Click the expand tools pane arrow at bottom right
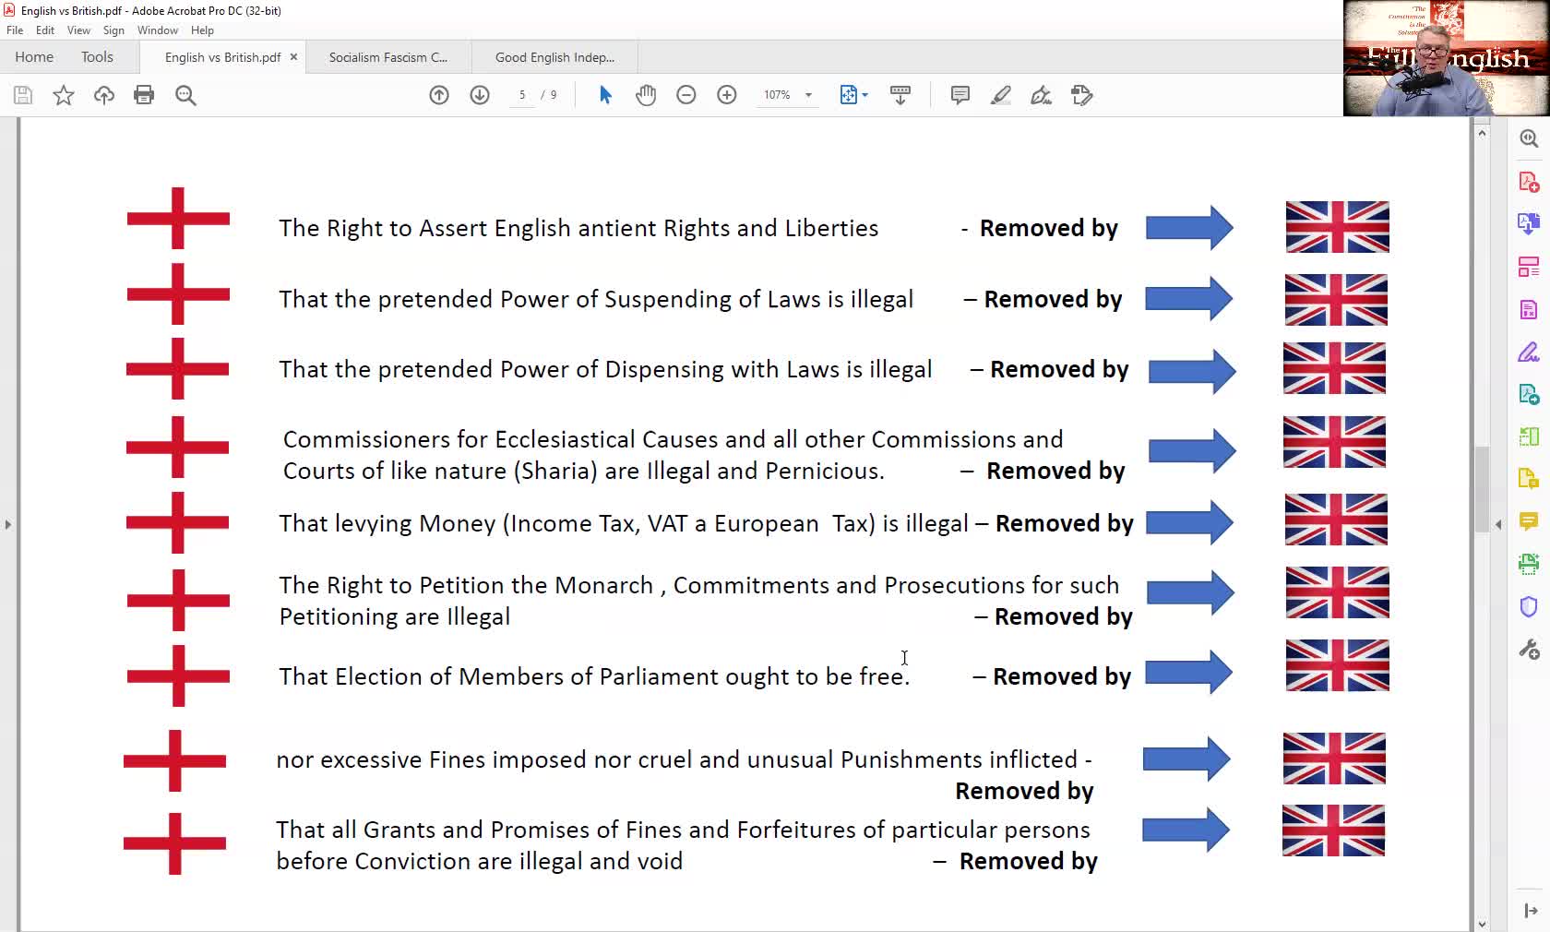The image size is (1550, 932). (1531, 911)
